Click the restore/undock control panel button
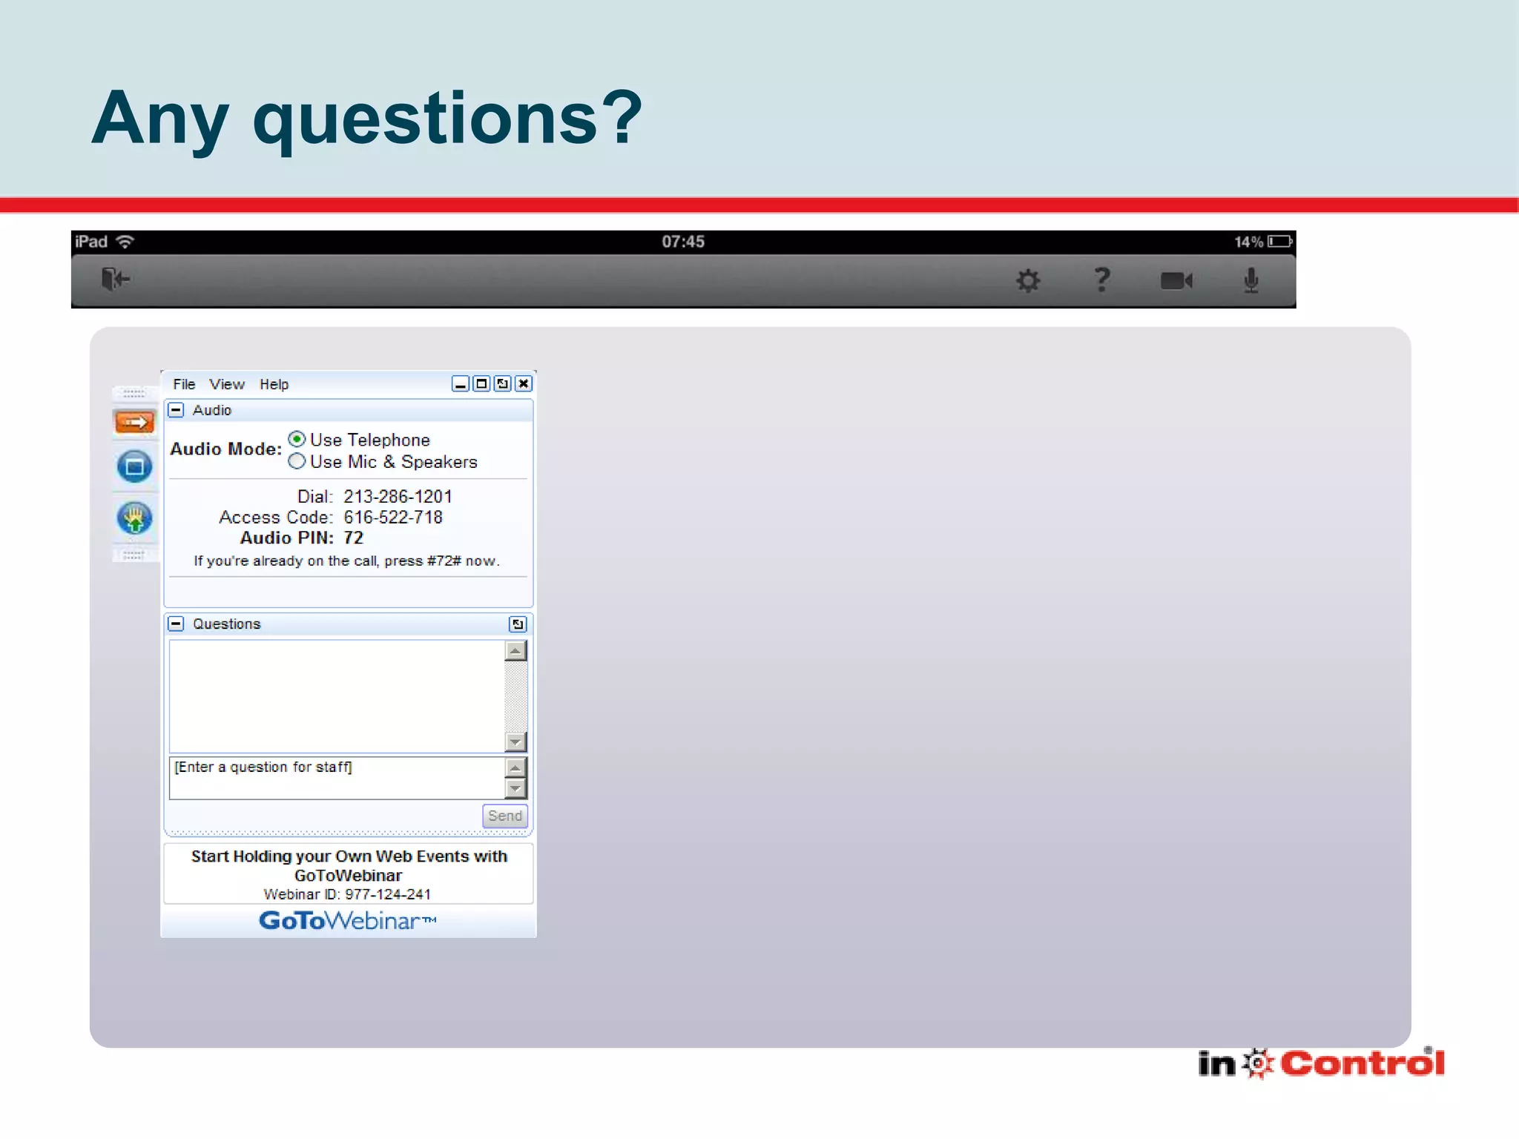The height and width of the screenshot is (1139, 1519). [503, 383]
